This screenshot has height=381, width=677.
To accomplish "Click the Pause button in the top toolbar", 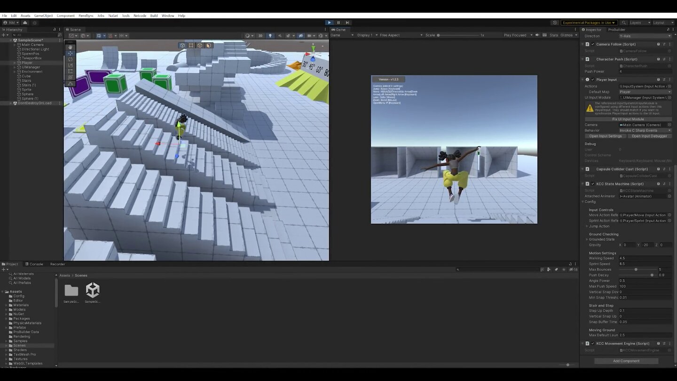I will tap(338, 23).
